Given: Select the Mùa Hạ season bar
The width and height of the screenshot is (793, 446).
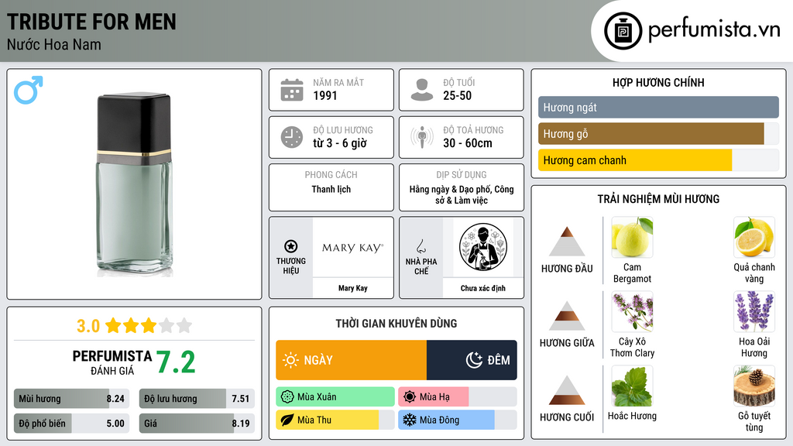Looking at the screenshot, I should [457, 397].
